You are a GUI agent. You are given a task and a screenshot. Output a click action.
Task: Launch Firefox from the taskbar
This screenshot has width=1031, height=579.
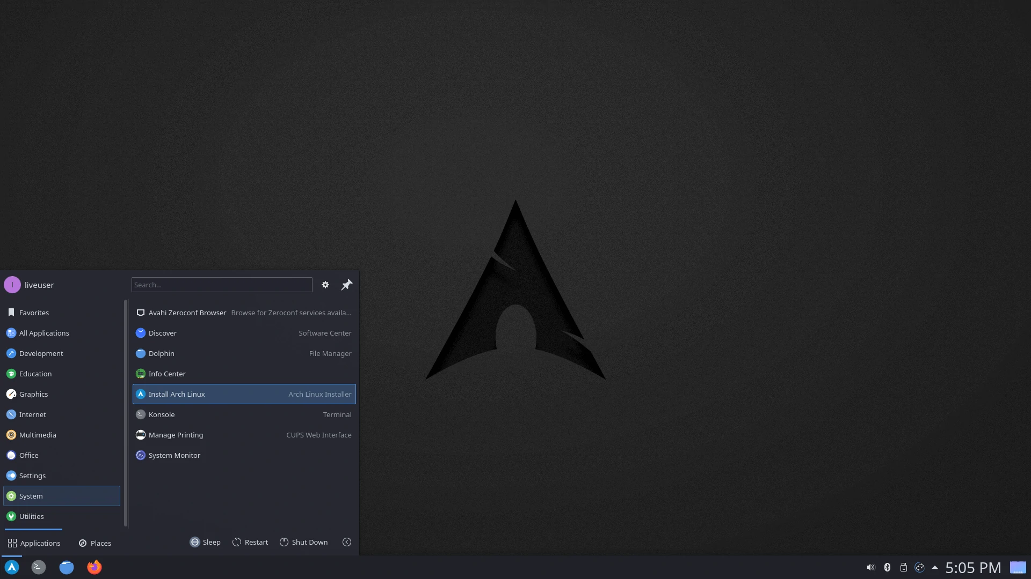[95, 567]
